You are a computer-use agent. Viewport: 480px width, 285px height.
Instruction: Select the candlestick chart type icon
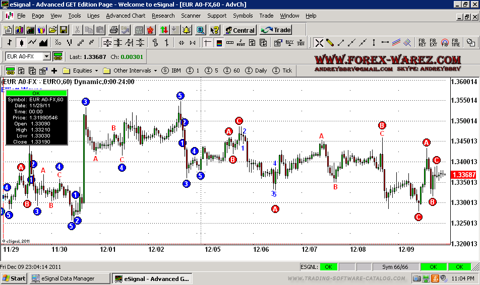[21, 42]
